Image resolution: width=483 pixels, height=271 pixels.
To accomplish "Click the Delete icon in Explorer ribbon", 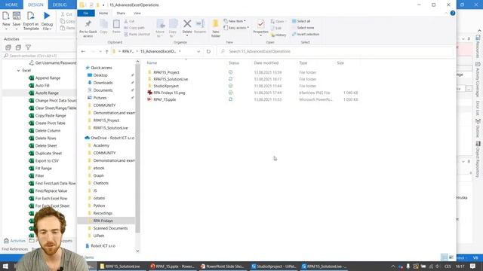I will (187, 27).
